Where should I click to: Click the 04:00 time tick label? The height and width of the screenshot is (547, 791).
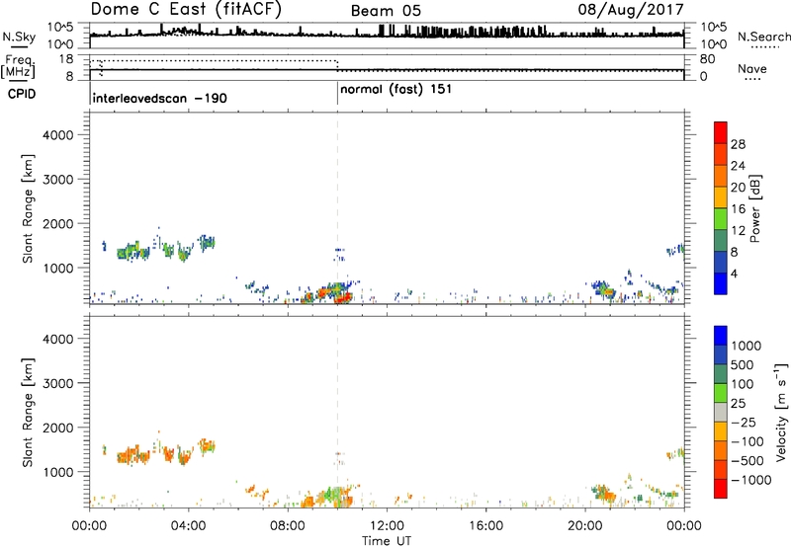189,526
